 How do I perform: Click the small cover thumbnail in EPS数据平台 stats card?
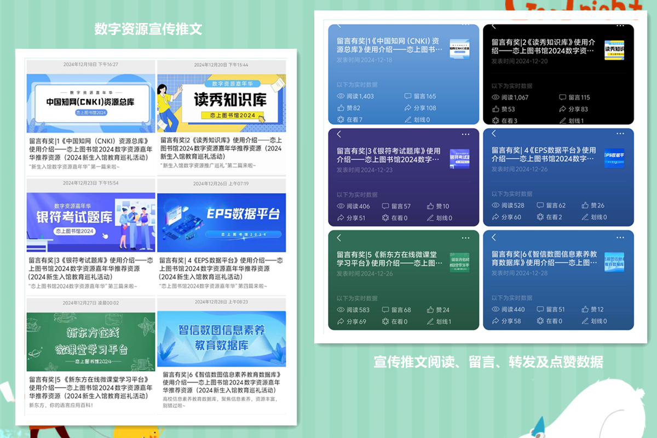(x=614, y=158)
